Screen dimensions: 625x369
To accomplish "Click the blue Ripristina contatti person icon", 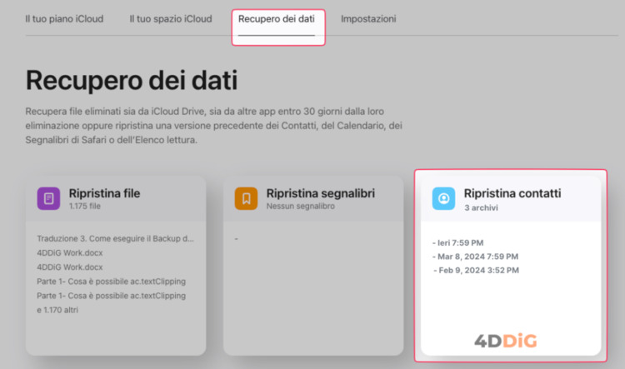I will (443, 198).
